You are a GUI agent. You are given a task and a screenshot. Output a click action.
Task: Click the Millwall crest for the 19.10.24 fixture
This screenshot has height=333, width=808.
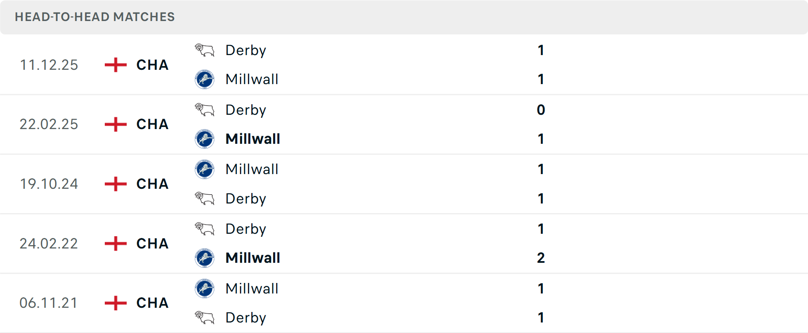point(204,169)
